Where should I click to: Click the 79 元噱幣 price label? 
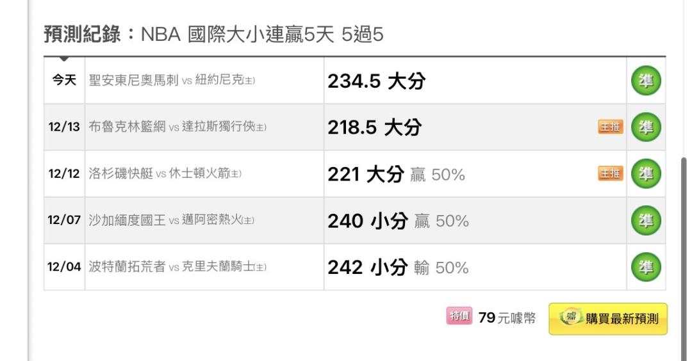point(507,318)
